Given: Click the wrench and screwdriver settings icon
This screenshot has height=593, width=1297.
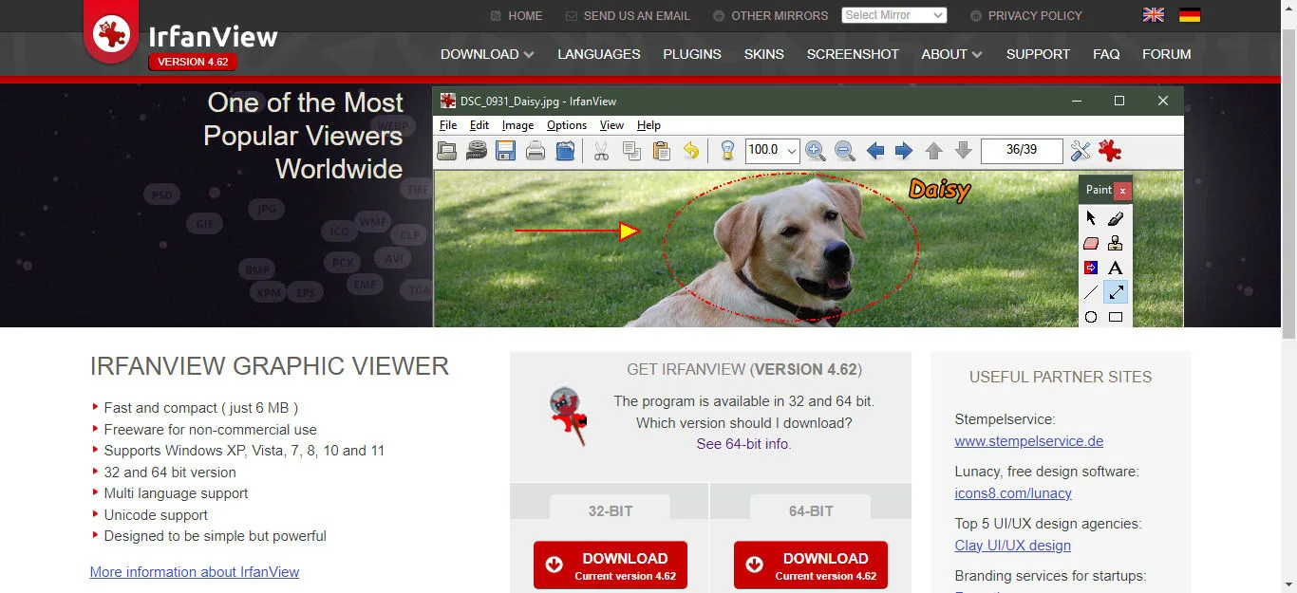Looking at the screenshot, I should pyautogui.click(x=1081, y=150).
